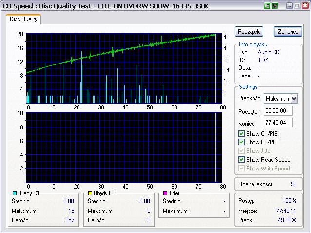
Task: Click the Miejsce value 77:42.11
Action: (x=286, y=211)
